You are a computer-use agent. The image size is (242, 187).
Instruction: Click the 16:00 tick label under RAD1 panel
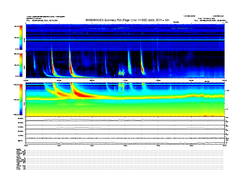pos(158,80)
